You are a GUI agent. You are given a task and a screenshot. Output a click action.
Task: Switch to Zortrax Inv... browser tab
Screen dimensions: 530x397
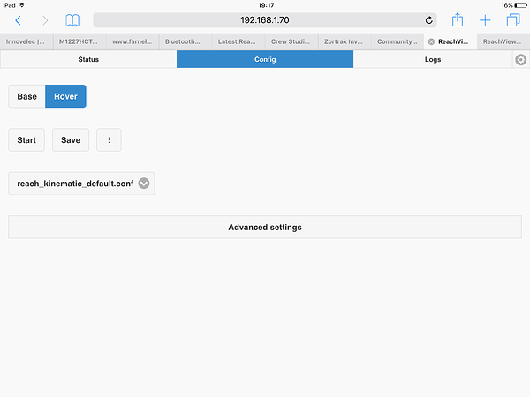344,41
